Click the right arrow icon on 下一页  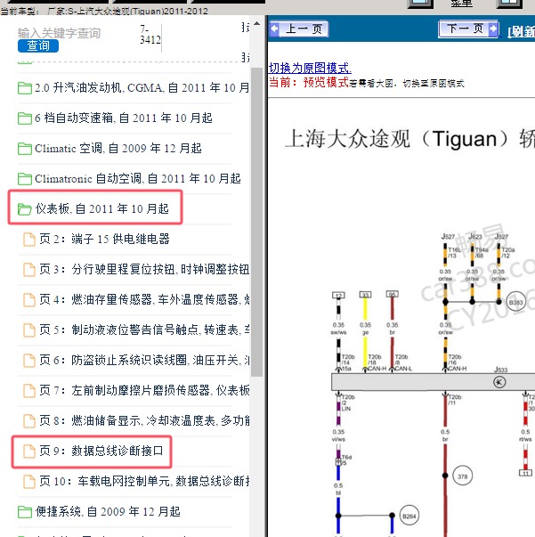(492, 28)
